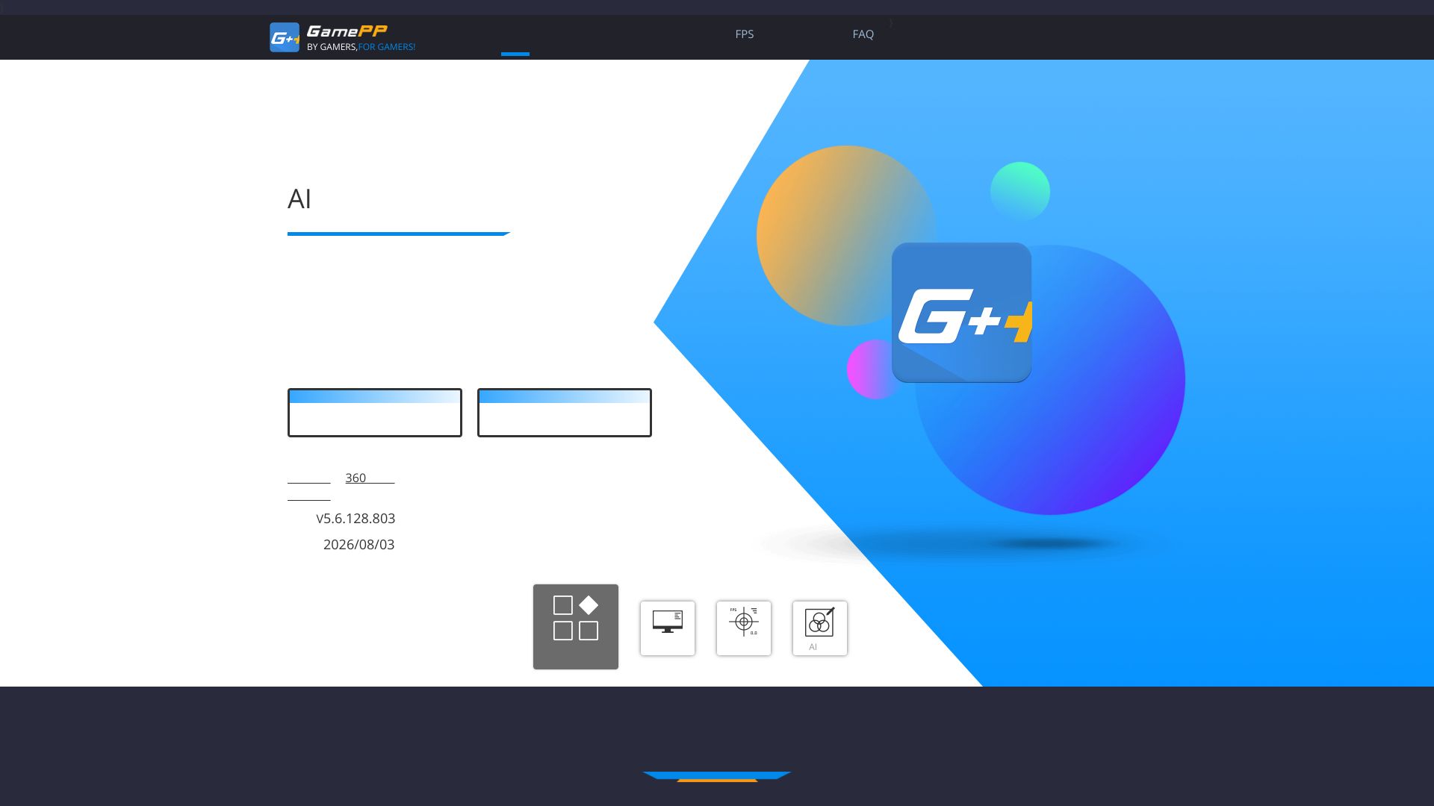Viewport: 1434px width, 806px height.
Task: Click the large 'AI' heading text
Action: [299, 199]
